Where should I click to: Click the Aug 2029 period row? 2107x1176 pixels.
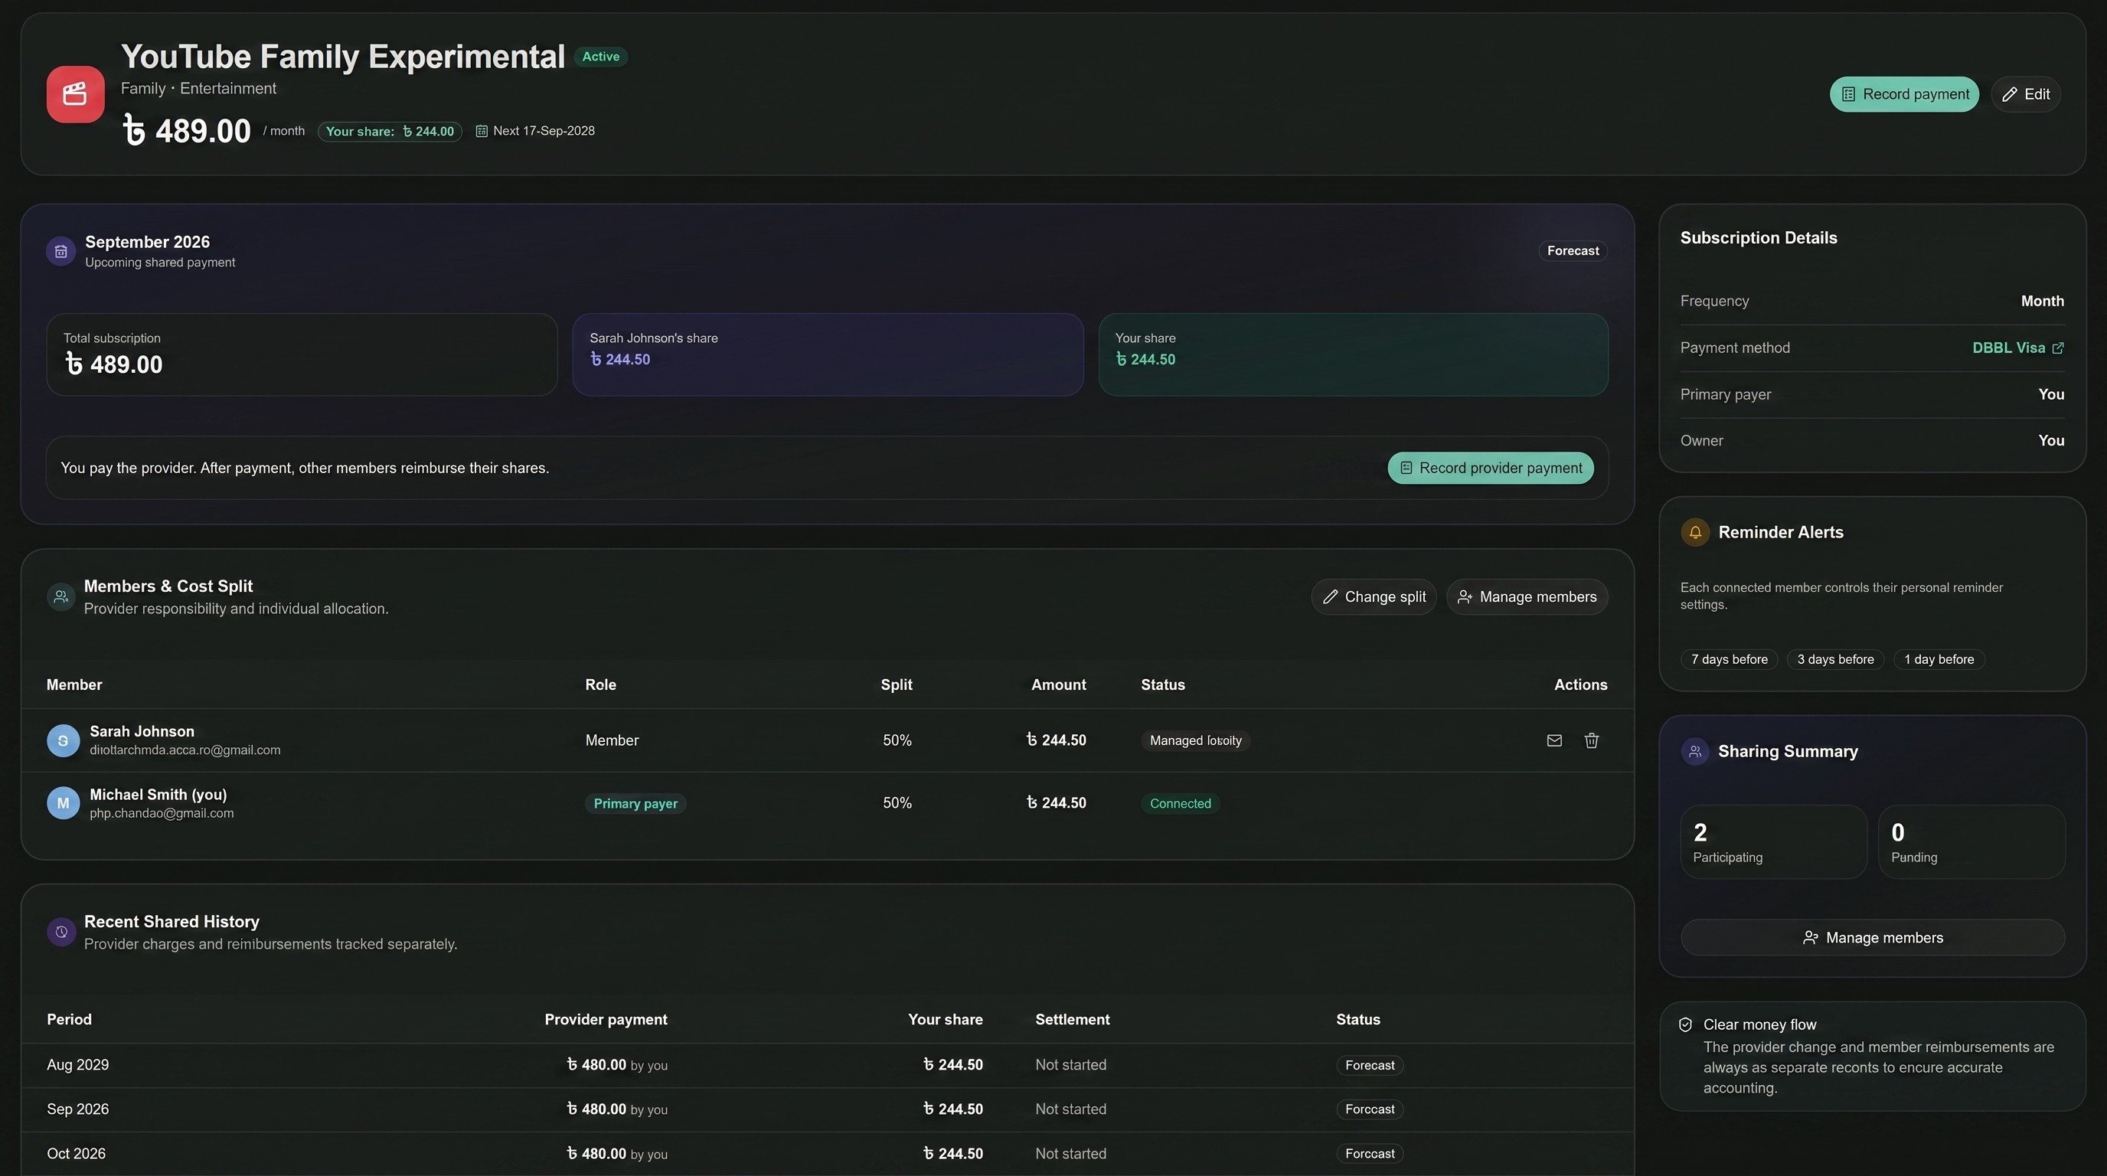[x=828, y=1065]
